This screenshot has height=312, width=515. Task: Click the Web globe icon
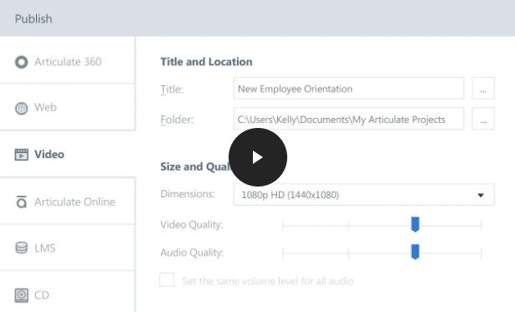point(21,108)
